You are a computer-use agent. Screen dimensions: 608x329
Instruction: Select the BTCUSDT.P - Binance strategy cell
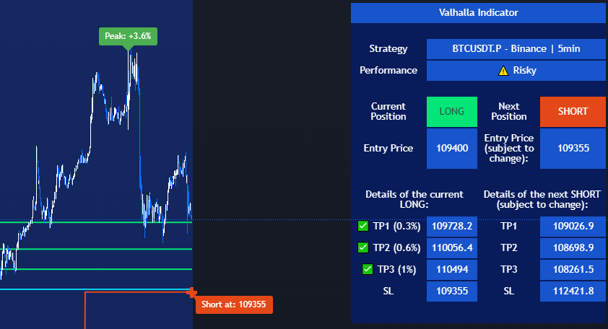click(x=516, y=49)
